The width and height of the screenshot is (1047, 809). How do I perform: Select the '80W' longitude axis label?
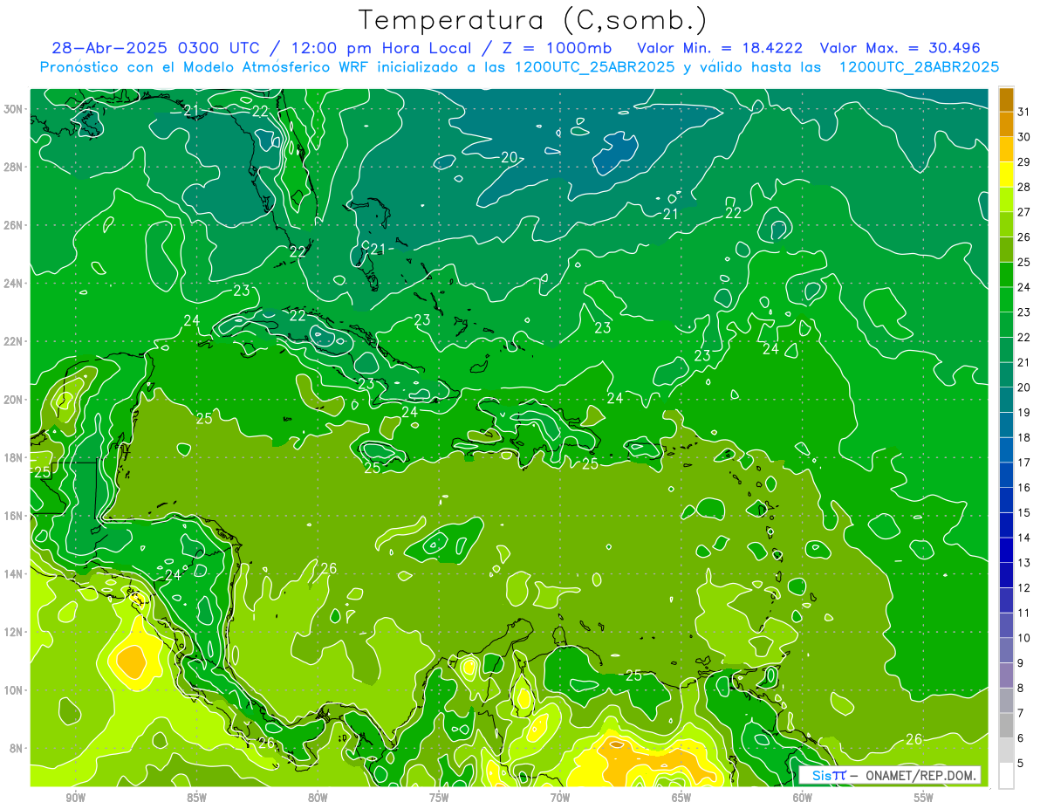pyautogui.click(x=318, y=798)
